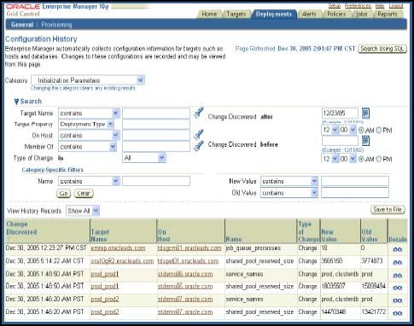Switch to the Jobs tab

pos(361,14)
